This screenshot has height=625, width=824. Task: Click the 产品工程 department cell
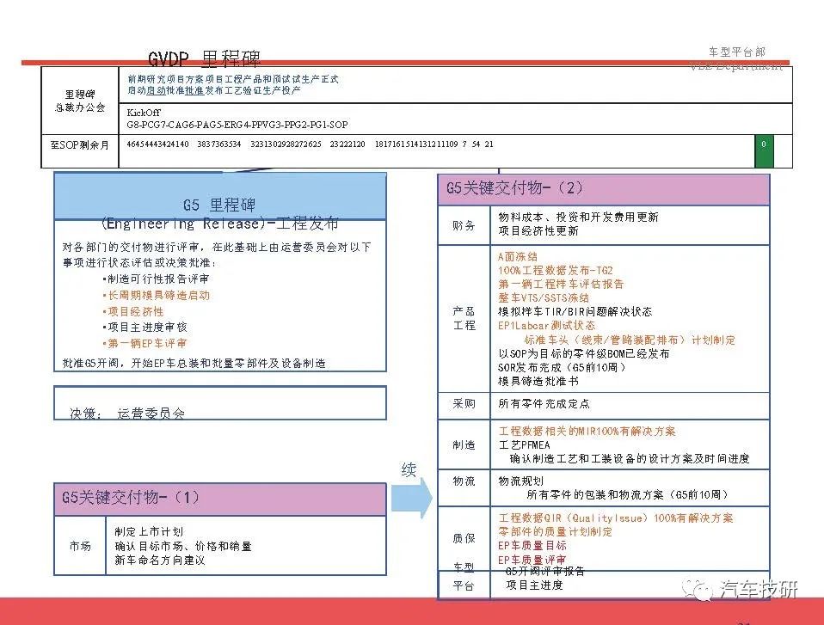(464, 318)
